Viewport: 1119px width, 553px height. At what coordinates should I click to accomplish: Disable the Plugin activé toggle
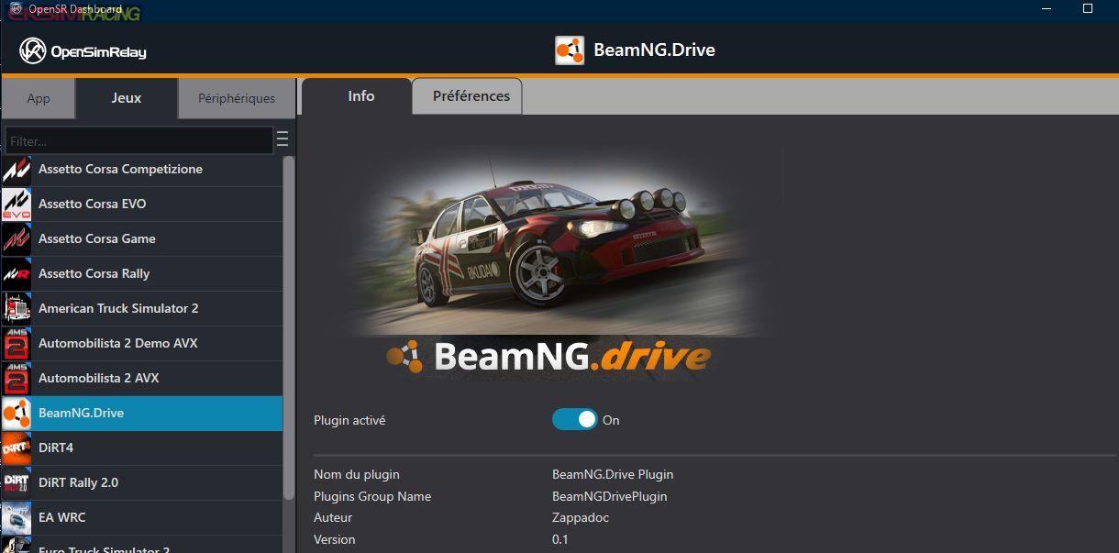[575, 420]
